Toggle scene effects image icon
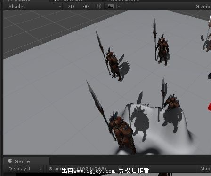This screenshot has height=176, width=211. (111, 7)
